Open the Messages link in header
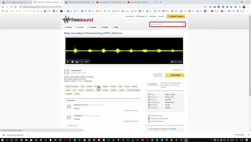251x142 pixels. click(x=140, y=16)
